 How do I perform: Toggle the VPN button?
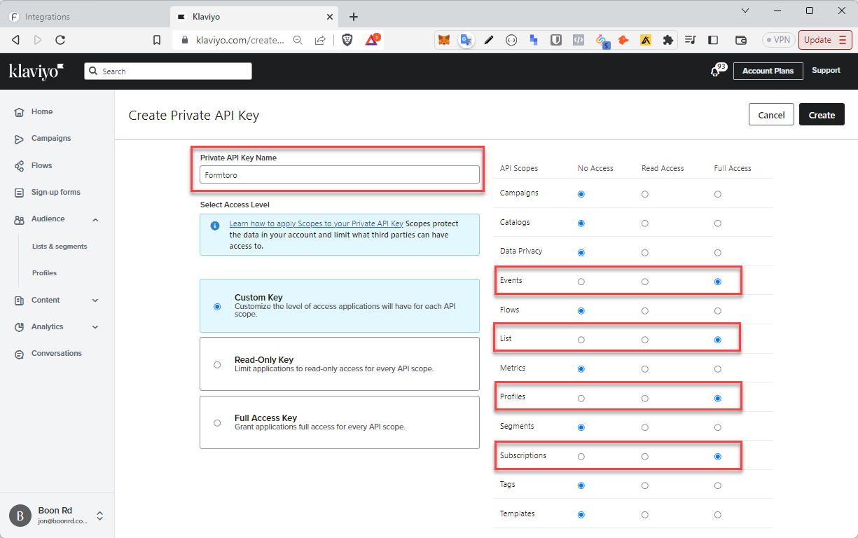[778, 40]
